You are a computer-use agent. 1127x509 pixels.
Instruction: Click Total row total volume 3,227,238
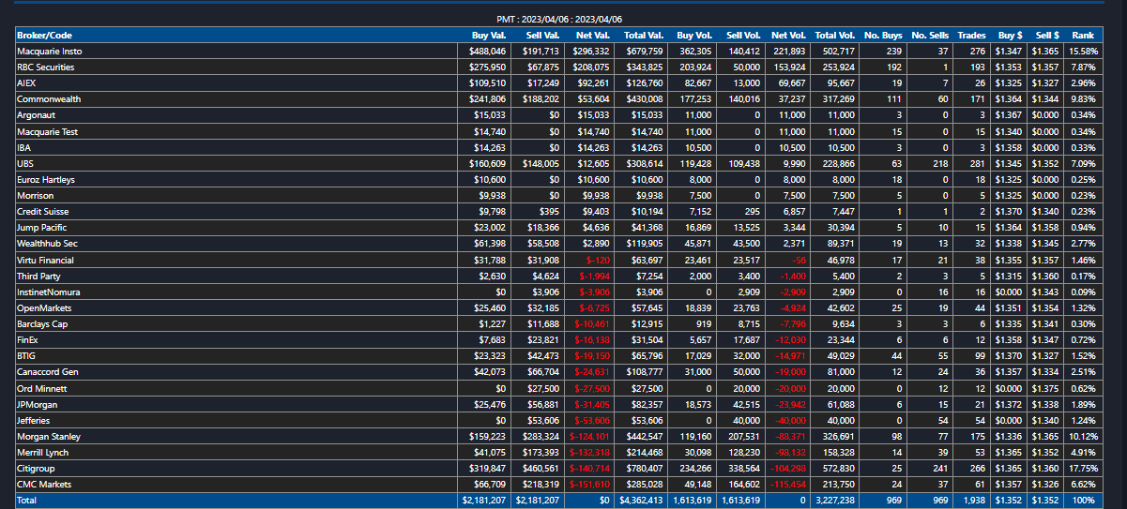(835, 501)
